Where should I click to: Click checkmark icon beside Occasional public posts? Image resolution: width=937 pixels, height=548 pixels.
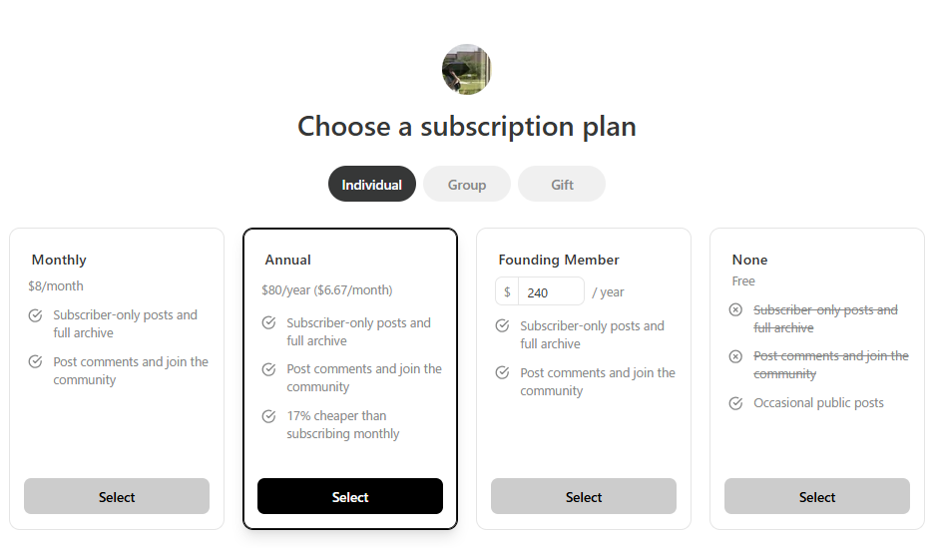coord(735,403)
